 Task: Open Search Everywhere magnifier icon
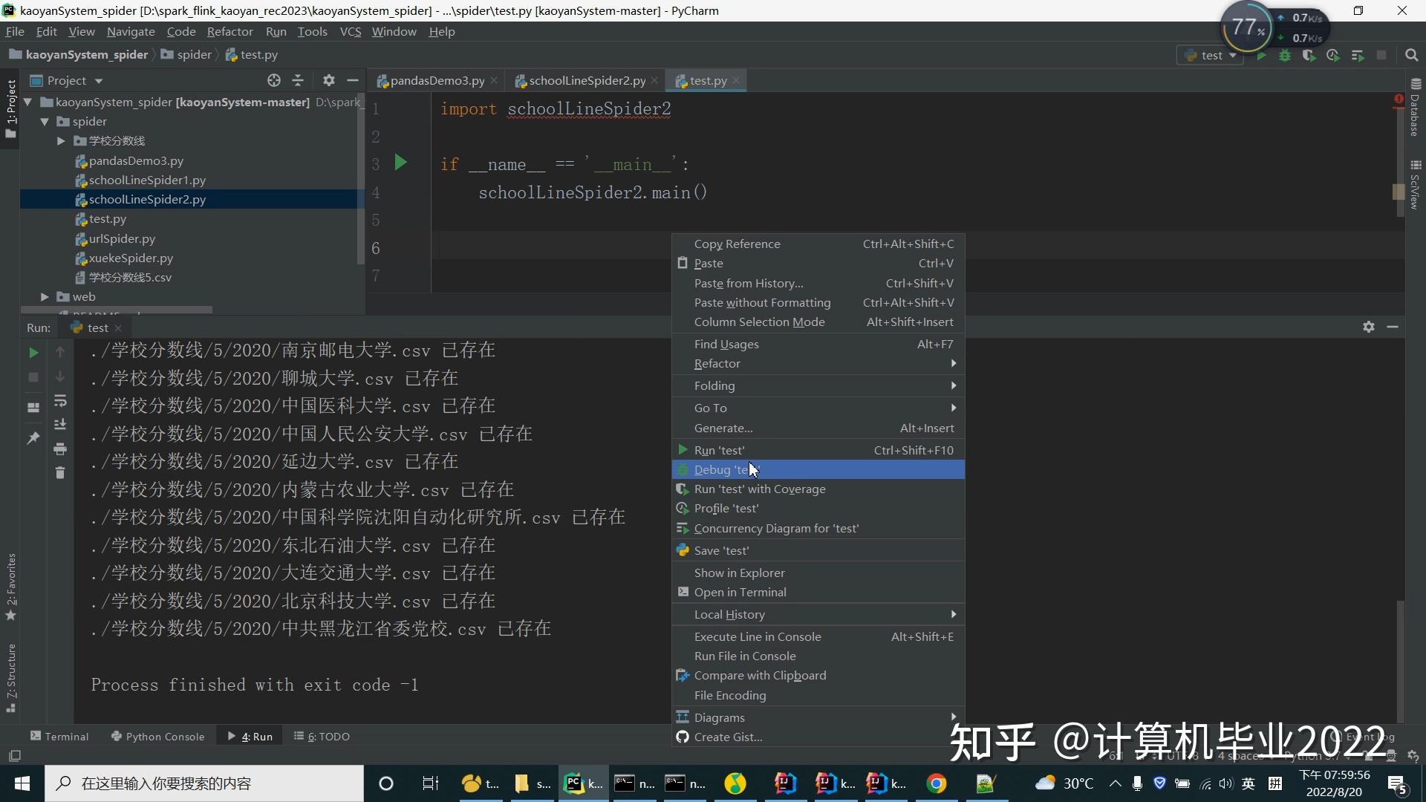click(x=1412, y=56)
